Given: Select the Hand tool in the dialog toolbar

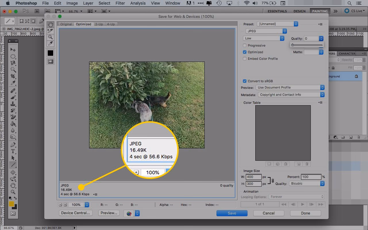Looking at the screenshot, I should point(50,24).
